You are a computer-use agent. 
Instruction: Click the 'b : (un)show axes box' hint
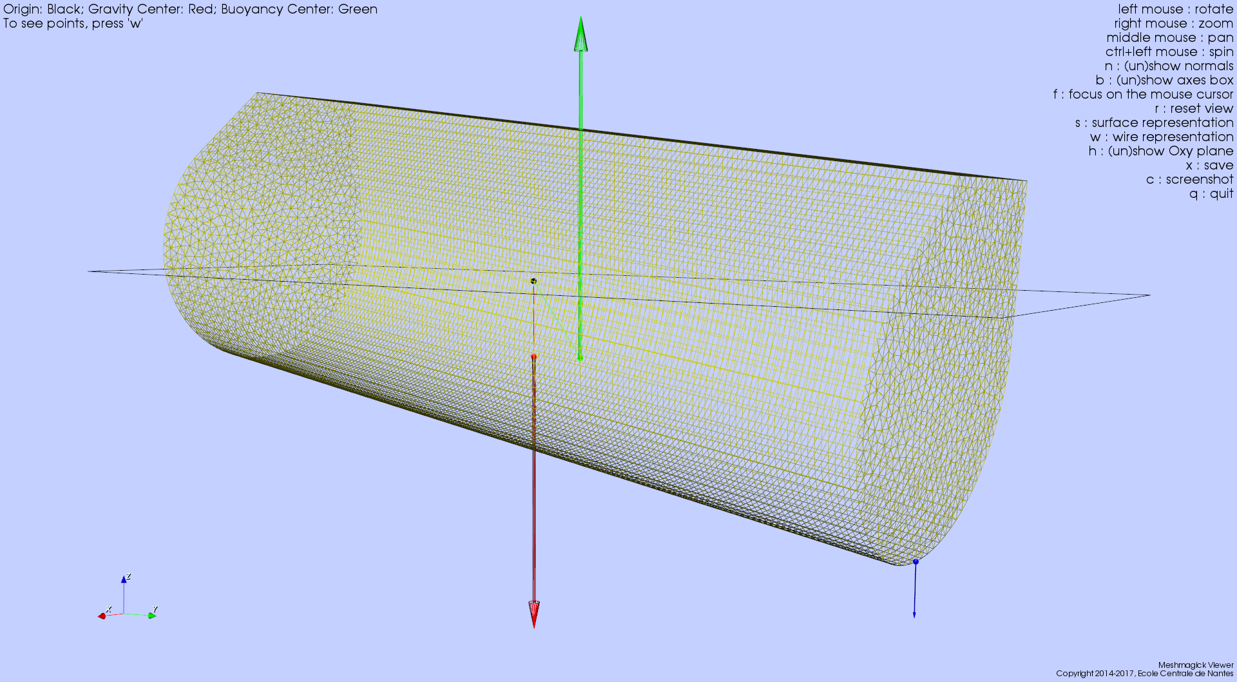click(x=1164, y=81)
